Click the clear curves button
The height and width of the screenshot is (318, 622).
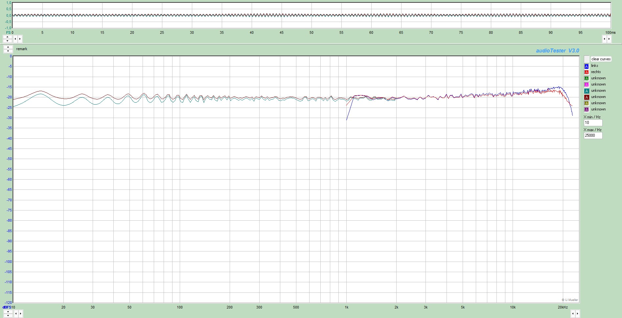coord(601,59)
